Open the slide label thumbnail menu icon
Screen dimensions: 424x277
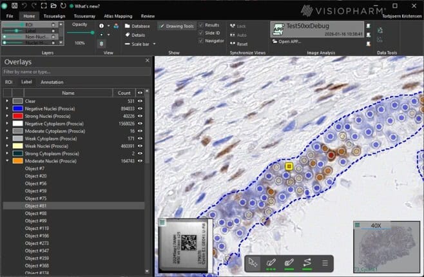[x=162, y=222]
